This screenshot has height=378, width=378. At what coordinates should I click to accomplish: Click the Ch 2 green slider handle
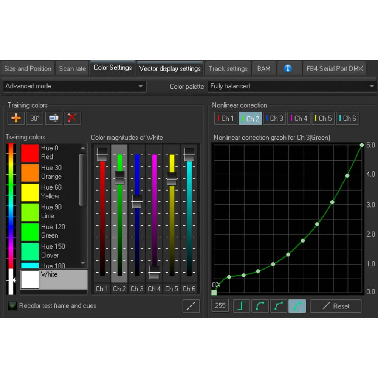(119, 178)
